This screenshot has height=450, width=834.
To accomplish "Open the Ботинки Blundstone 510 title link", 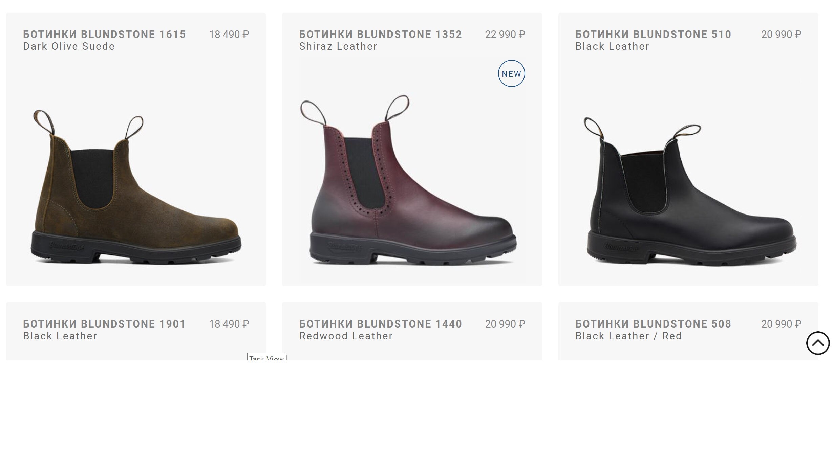I will 653,35.
